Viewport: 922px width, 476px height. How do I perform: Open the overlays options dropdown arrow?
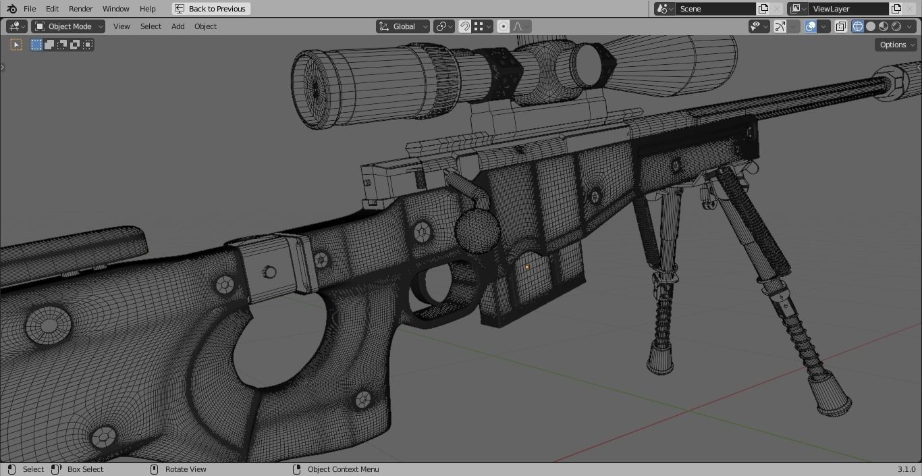pos(823,26)
